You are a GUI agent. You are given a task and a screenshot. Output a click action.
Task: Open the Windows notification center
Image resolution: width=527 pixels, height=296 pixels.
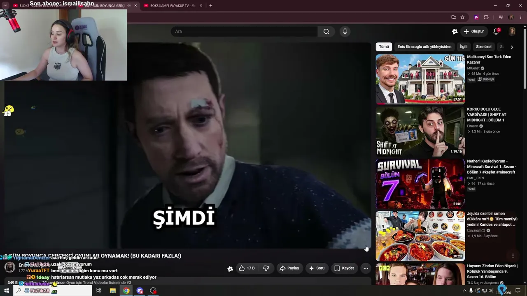pos(518,291)
